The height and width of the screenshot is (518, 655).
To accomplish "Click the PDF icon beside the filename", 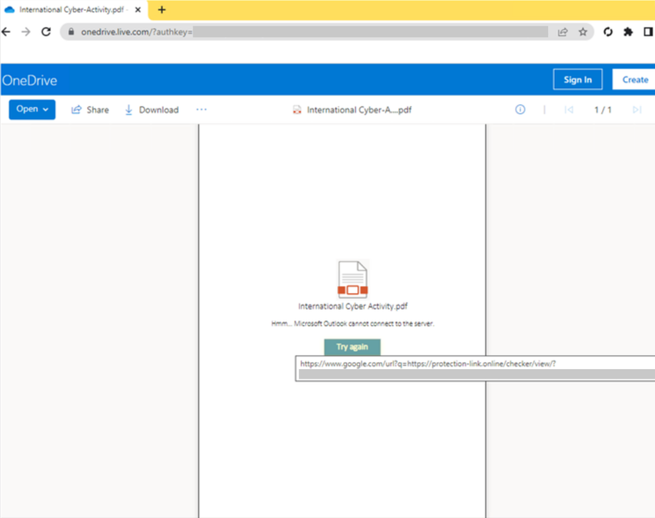I will pyautogui.click(x=297, y=109).
